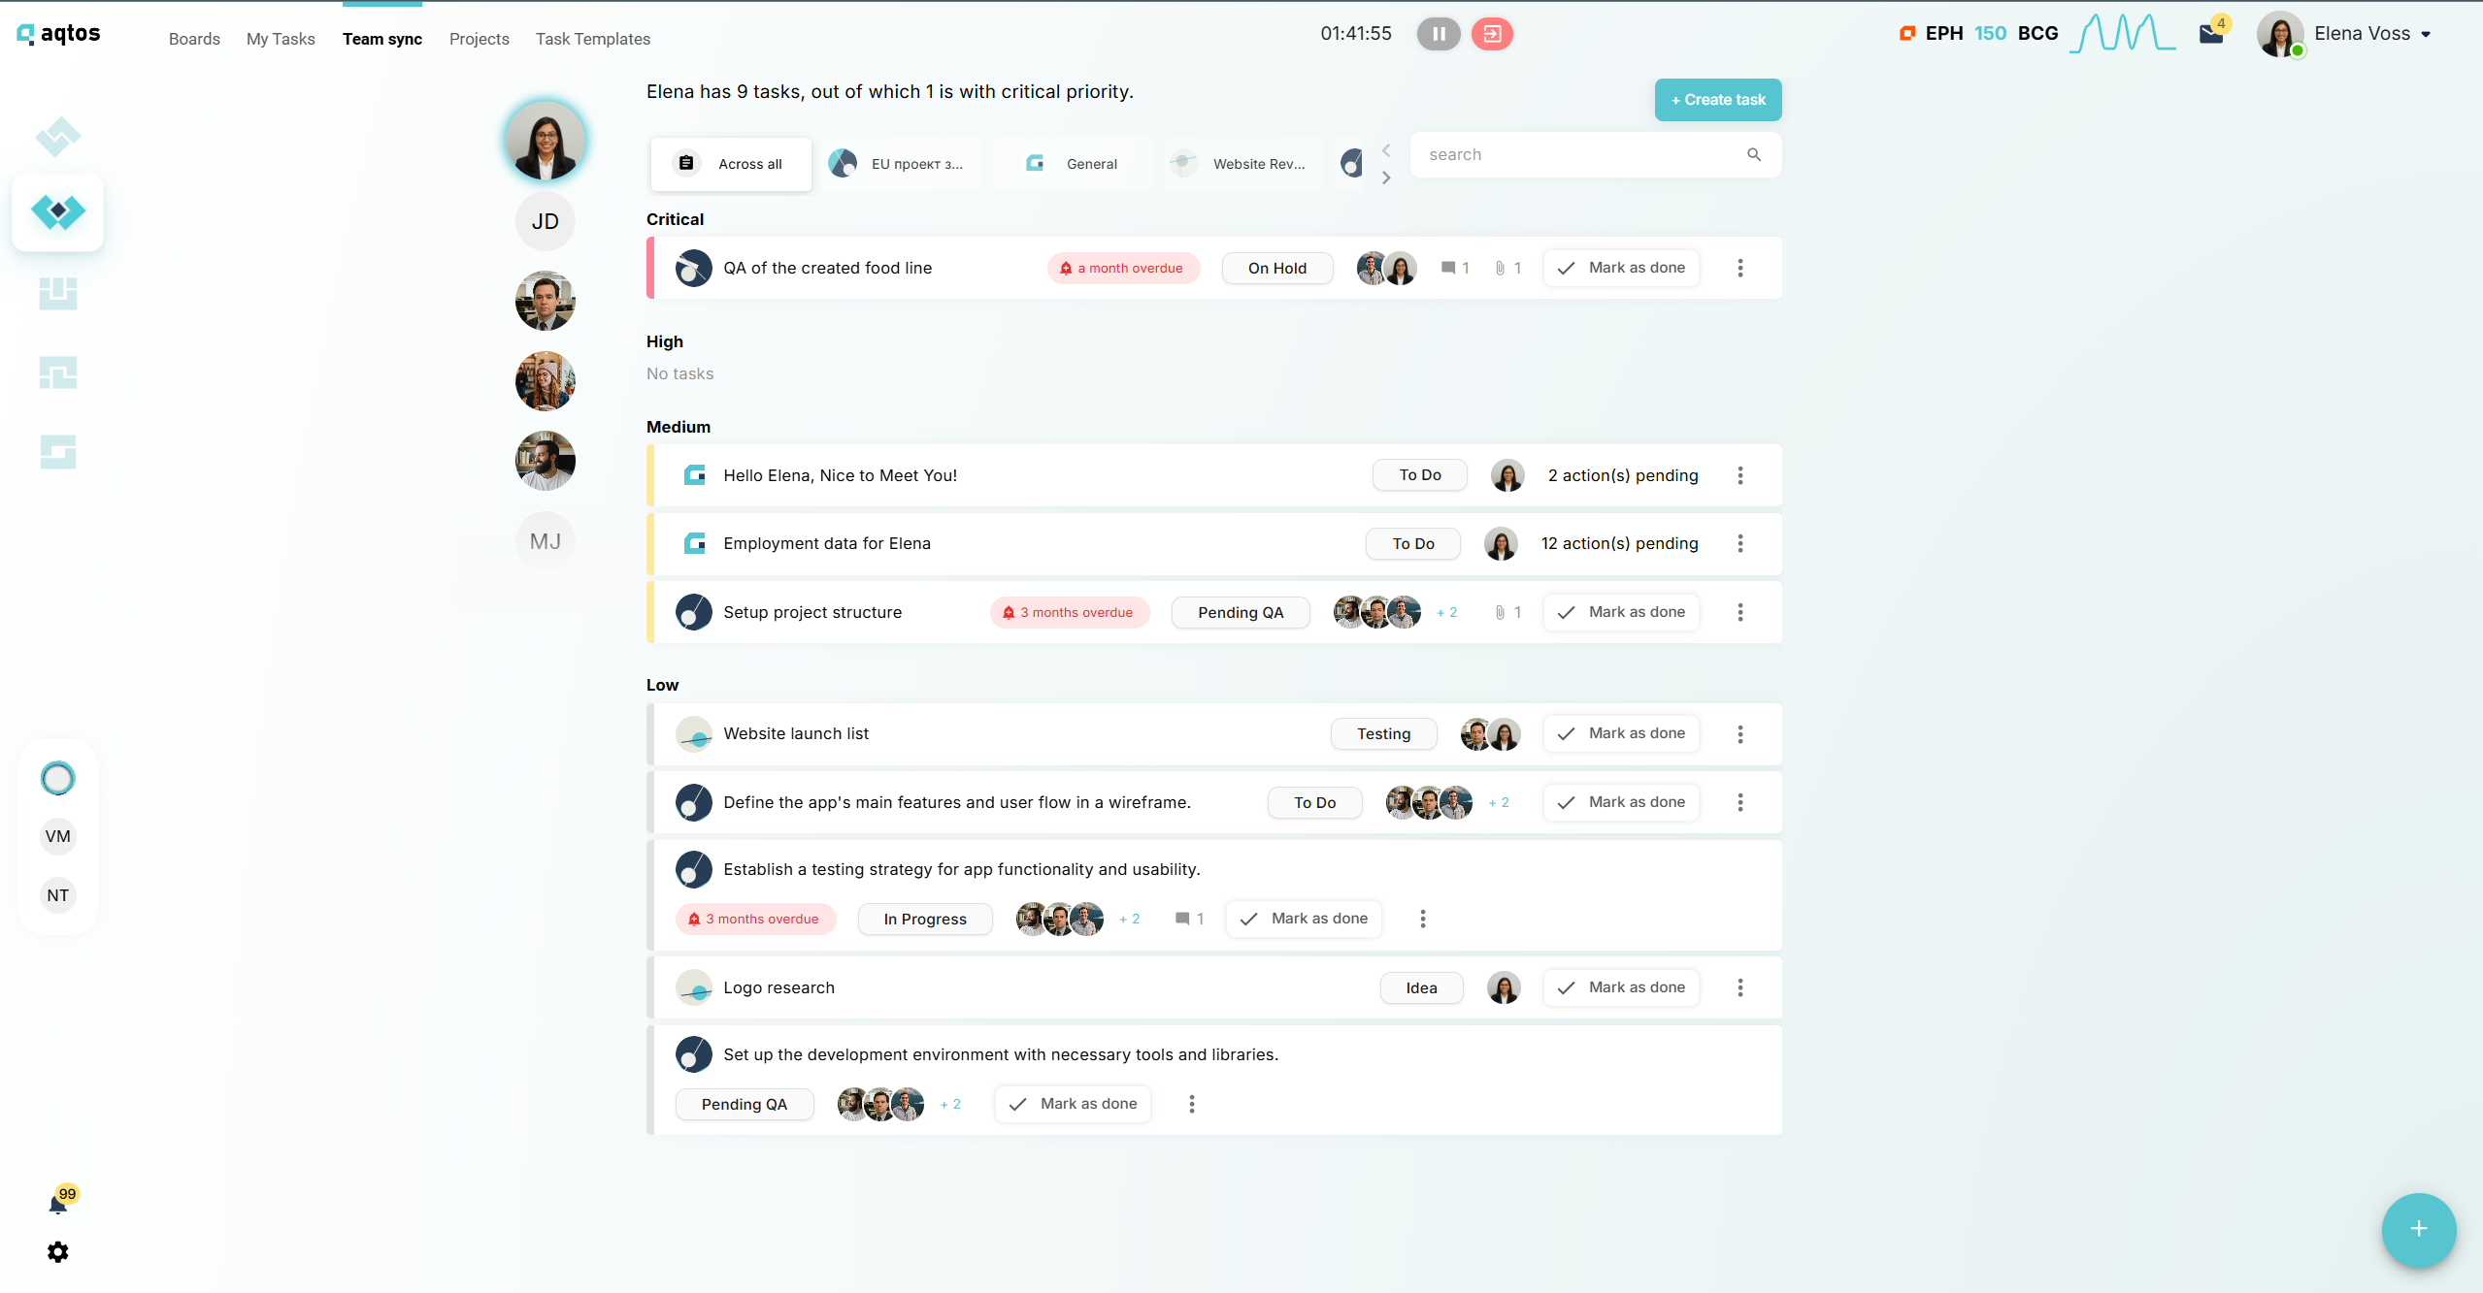Screen dimensions: 2483x1293
Task: Open the Projects tab
Action: [480, 39]
